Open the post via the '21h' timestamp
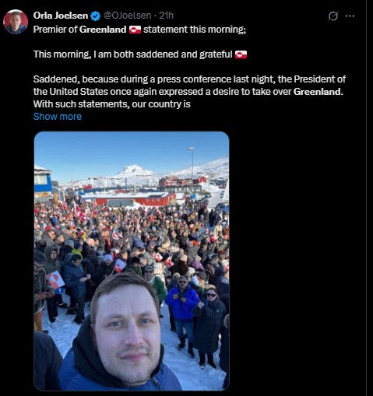 (x=166, y=16)
